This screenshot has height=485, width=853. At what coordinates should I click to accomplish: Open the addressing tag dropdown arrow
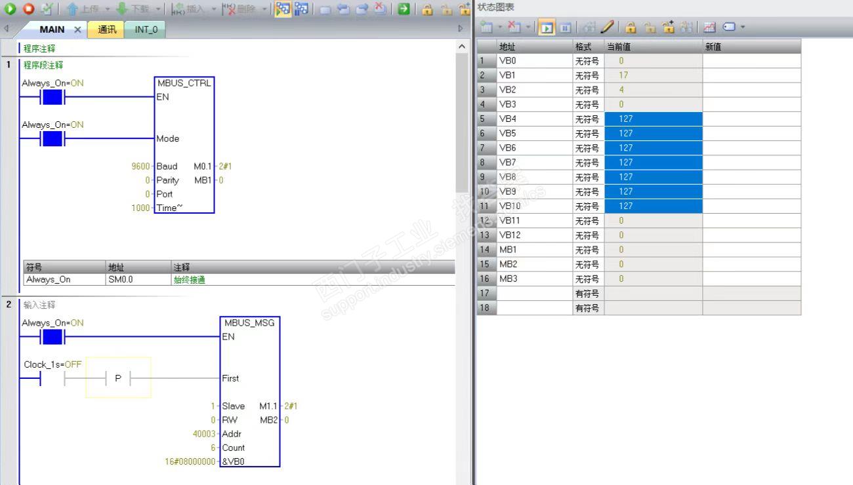click(x=743, y=27)
